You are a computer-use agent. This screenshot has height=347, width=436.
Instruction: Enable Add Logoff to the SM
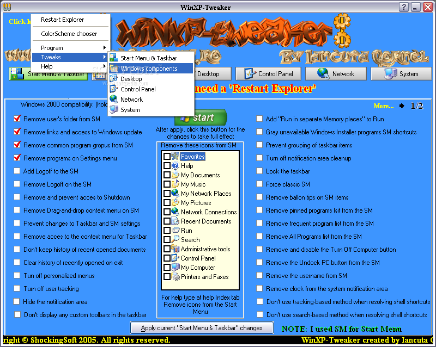(17, 171)
